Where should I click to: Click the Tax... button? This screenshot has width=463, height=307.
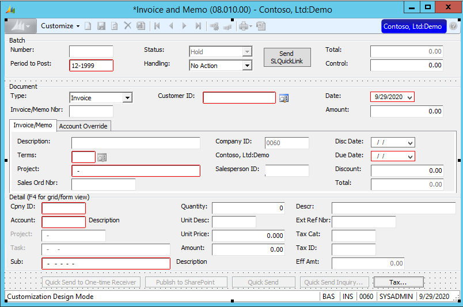click(x=399, y=282)
